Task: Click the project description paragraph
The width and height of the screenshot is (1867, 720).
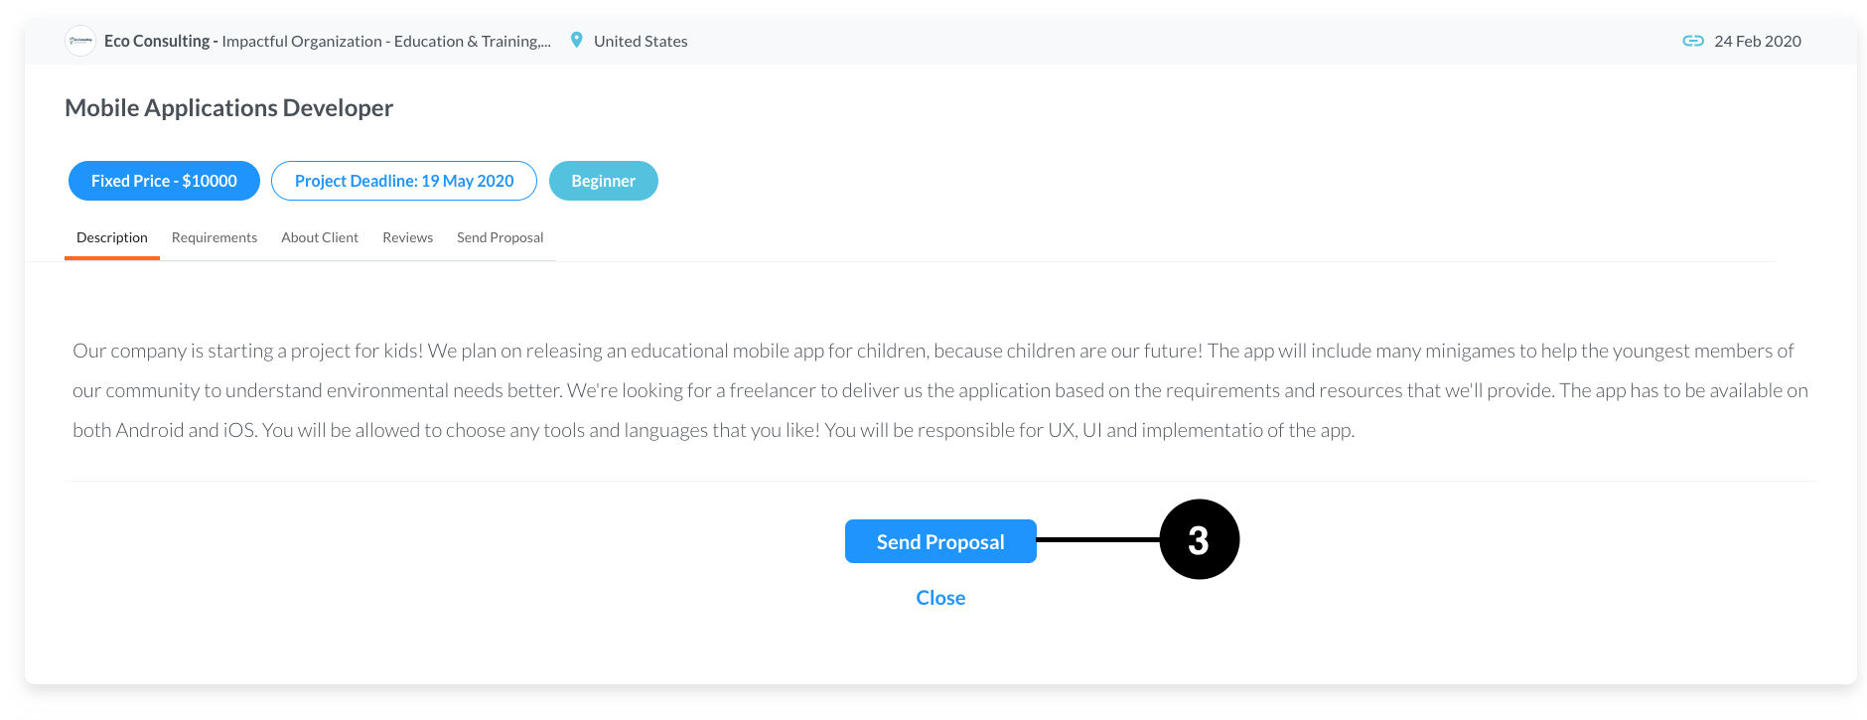Action: tap(940, 390)
